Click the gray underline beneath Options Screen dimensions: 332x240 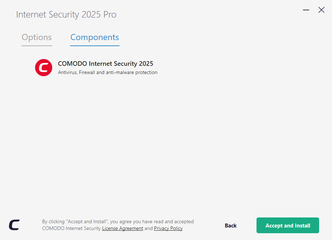(x=37, y=45)
